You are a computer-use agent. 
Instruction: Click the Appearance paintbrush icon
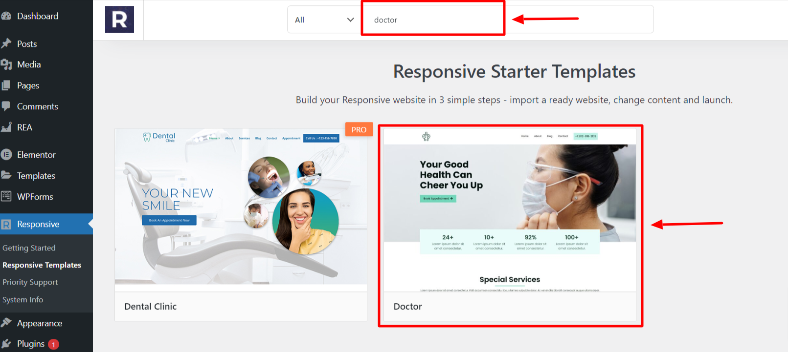click(x=6, y=323)
